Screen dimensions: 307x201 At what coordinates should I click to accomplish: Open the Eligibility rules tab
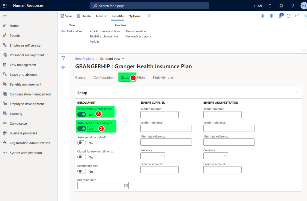click(163, 78)
